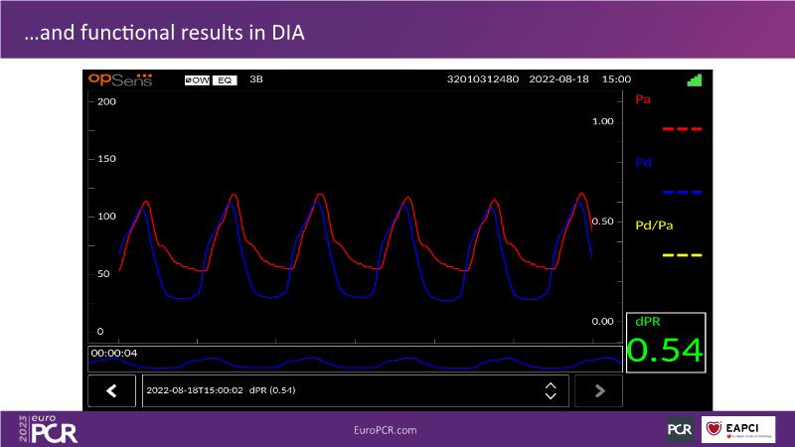Toggle the EQ indicator in header
Screen dimensions: 795x447
tap(225, 79)
